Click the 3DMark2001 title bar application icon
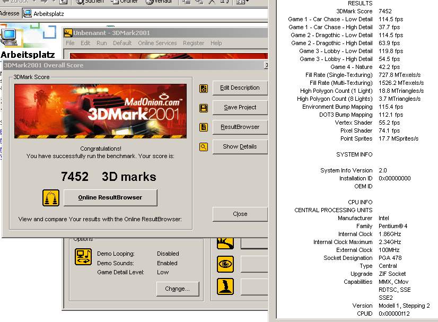This screenshot has width=438, height=322. (x=68, y=33)
